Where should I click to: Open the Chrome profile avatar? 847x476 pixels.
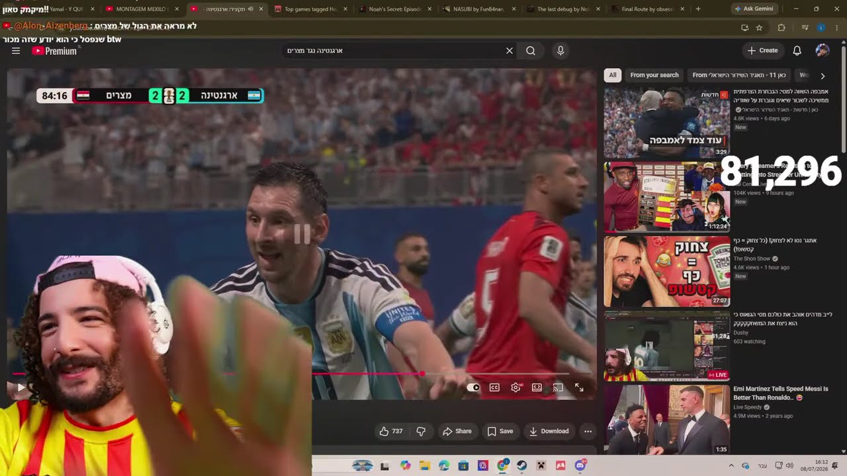coord(821,28)
